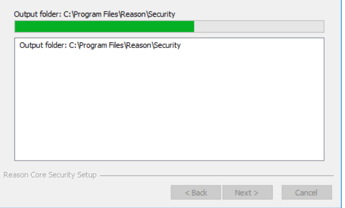
Task: Click where the green progress fill ends
Action: click(x=194, y=26)
